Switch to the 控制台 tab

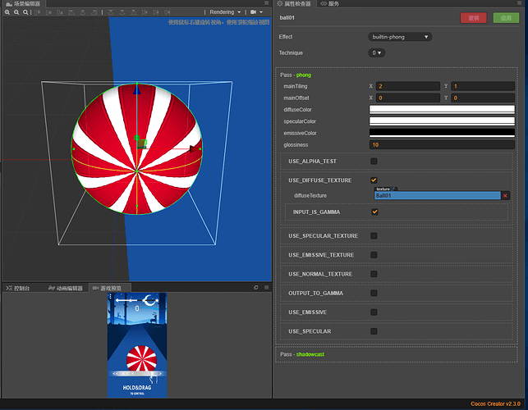coord(21,288)
